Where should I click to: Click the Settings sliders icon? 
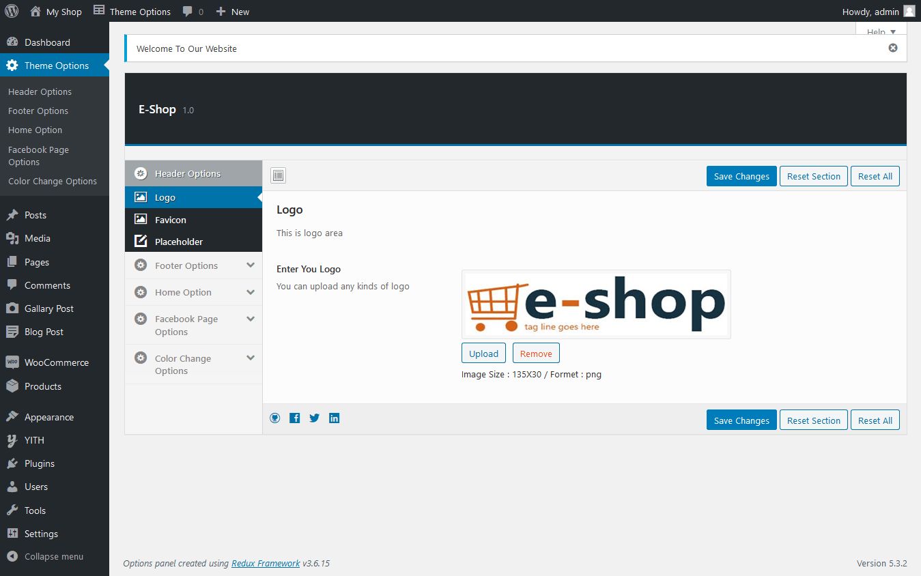[x=12, y=534]
